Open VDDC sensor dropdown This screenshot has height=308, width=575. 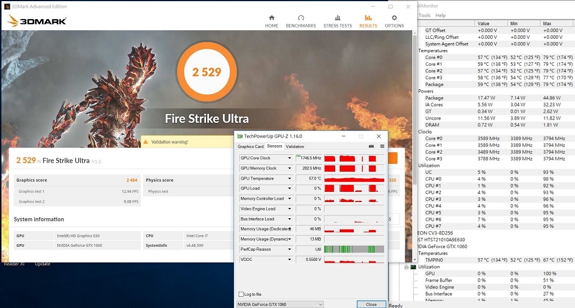(289, 259)
